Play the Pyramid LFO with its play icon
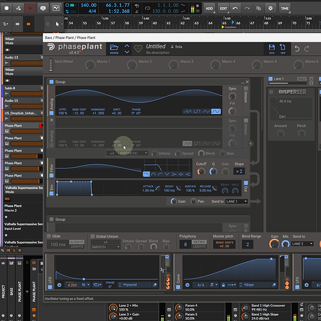The width and height of the screenshot is (321, 321). click(59, 285)
